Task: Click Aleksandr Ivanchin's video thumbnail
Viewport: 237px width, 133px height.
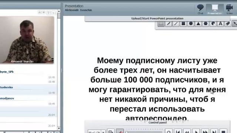Action: point(27,40)
